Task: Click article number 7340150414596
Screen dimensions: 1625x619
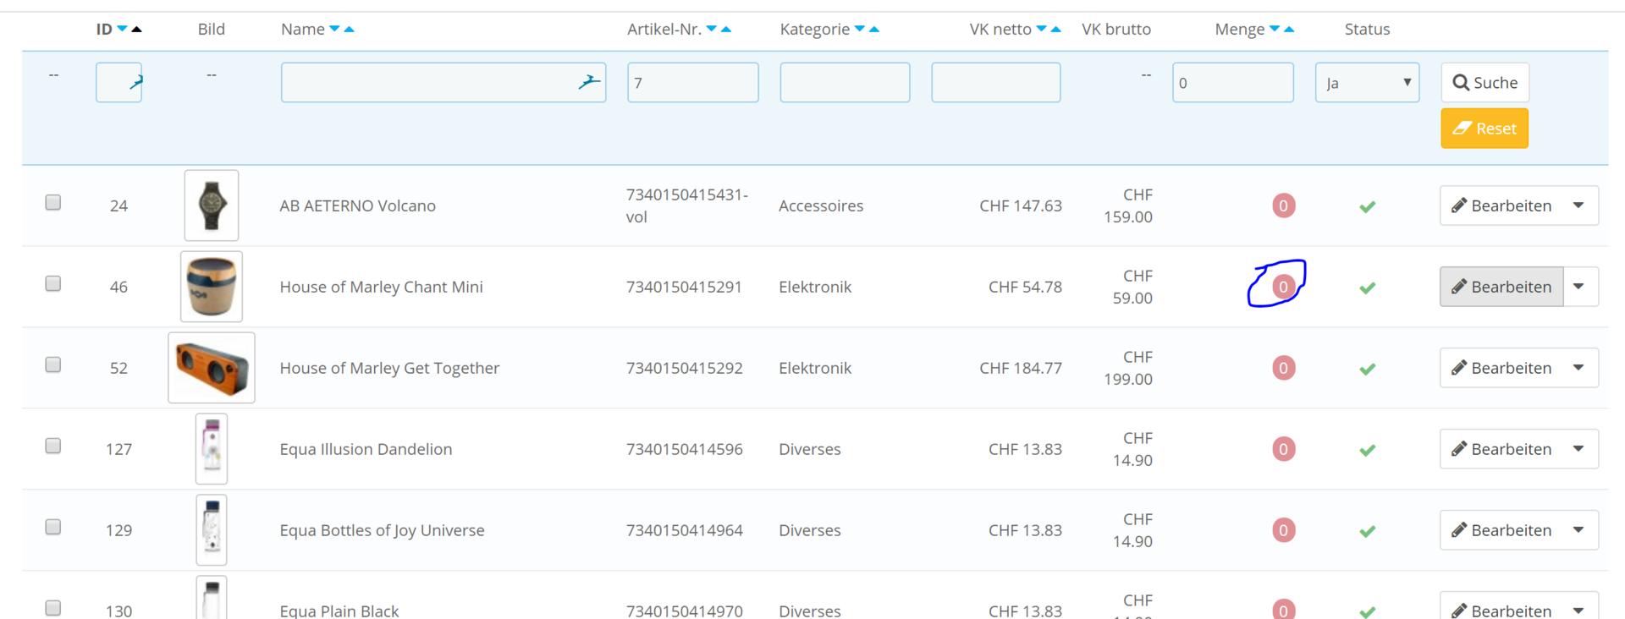Action: pyautogui.click(x=685, y=449)
